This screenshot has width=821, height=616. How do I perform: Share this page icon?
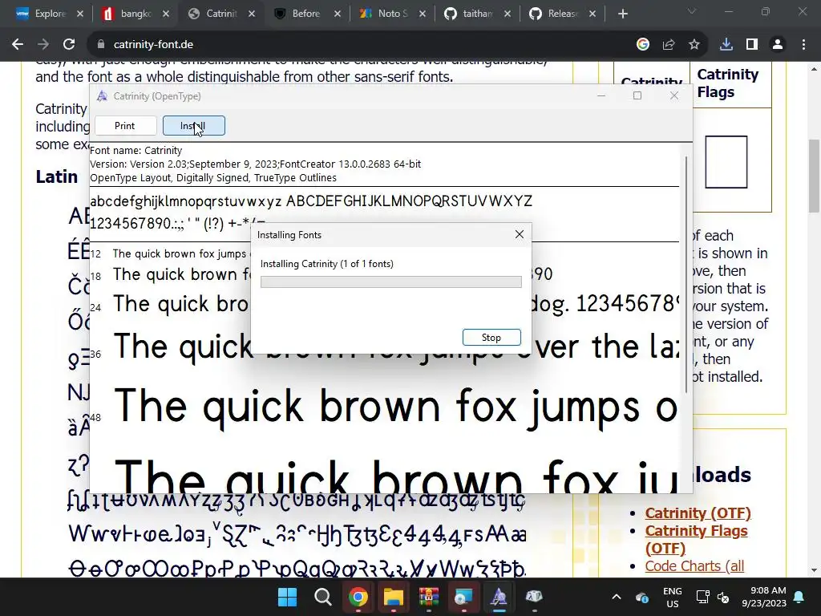[669, 45]
